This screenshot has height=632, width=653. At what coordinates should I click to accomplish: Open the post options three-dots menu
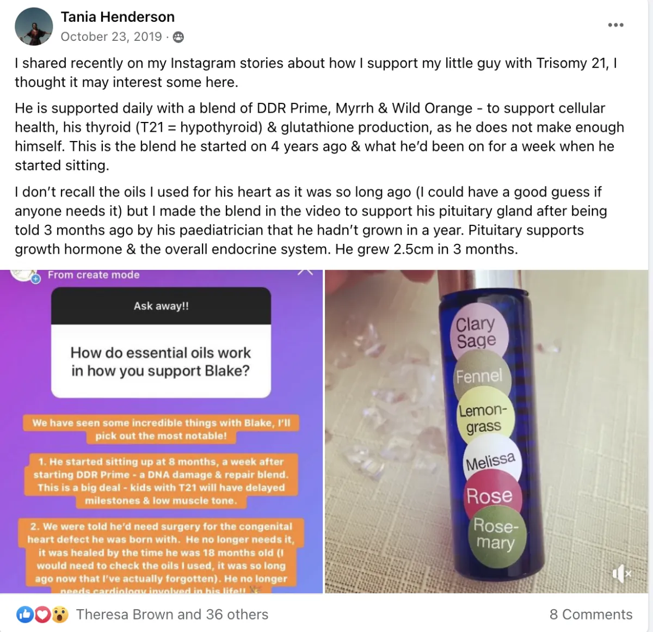[615, 25]
